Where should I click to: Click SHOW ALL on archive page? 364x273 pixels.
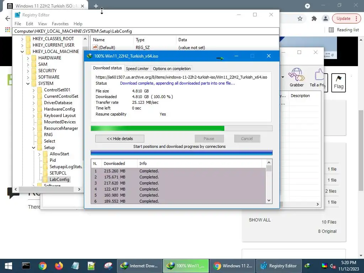259,220
